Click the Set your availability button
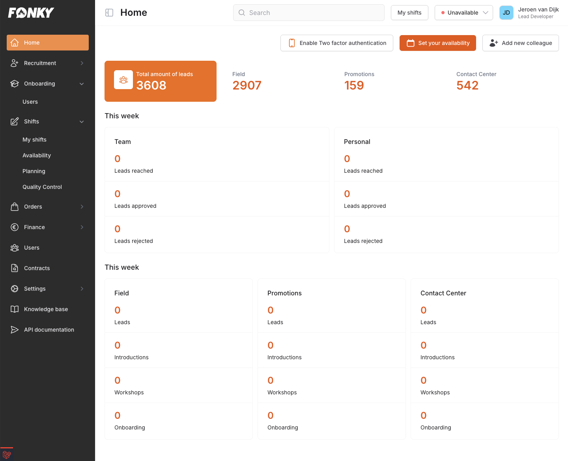 (x=437, y=43)
